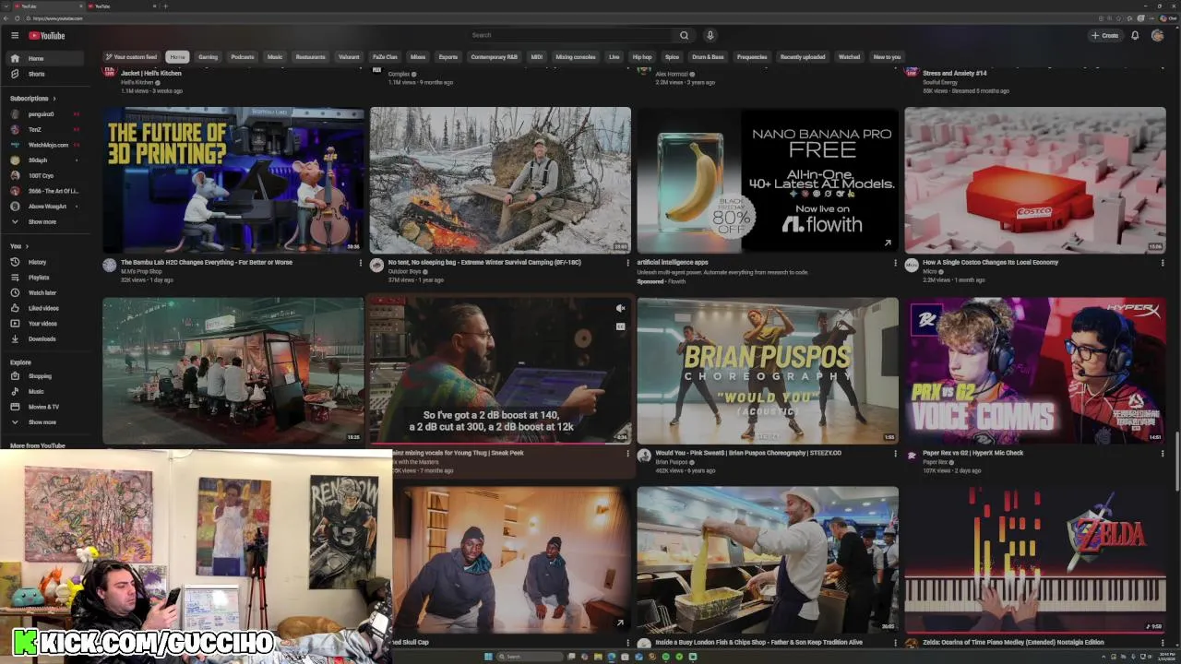Expand the You section chevron
Viewport: 1181px width, 664px height.
27,246
